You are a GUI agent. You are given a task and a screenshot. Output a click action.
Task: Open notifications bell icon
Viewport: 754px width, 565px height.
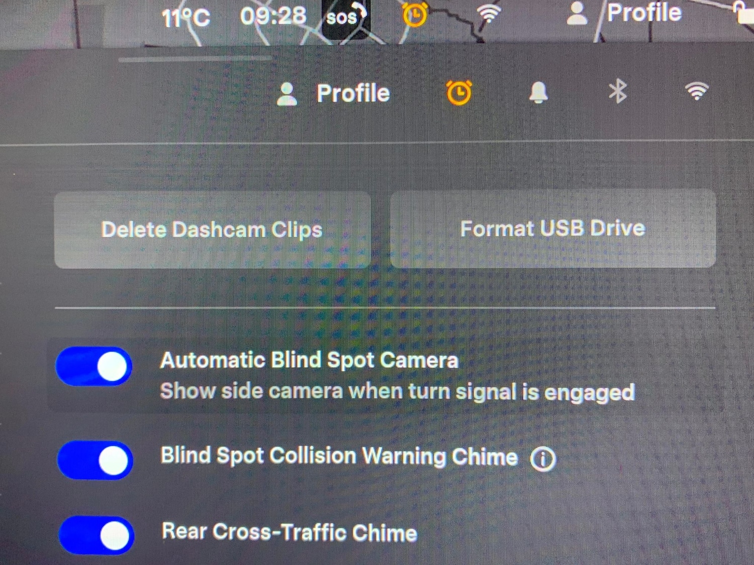point(538,92)
